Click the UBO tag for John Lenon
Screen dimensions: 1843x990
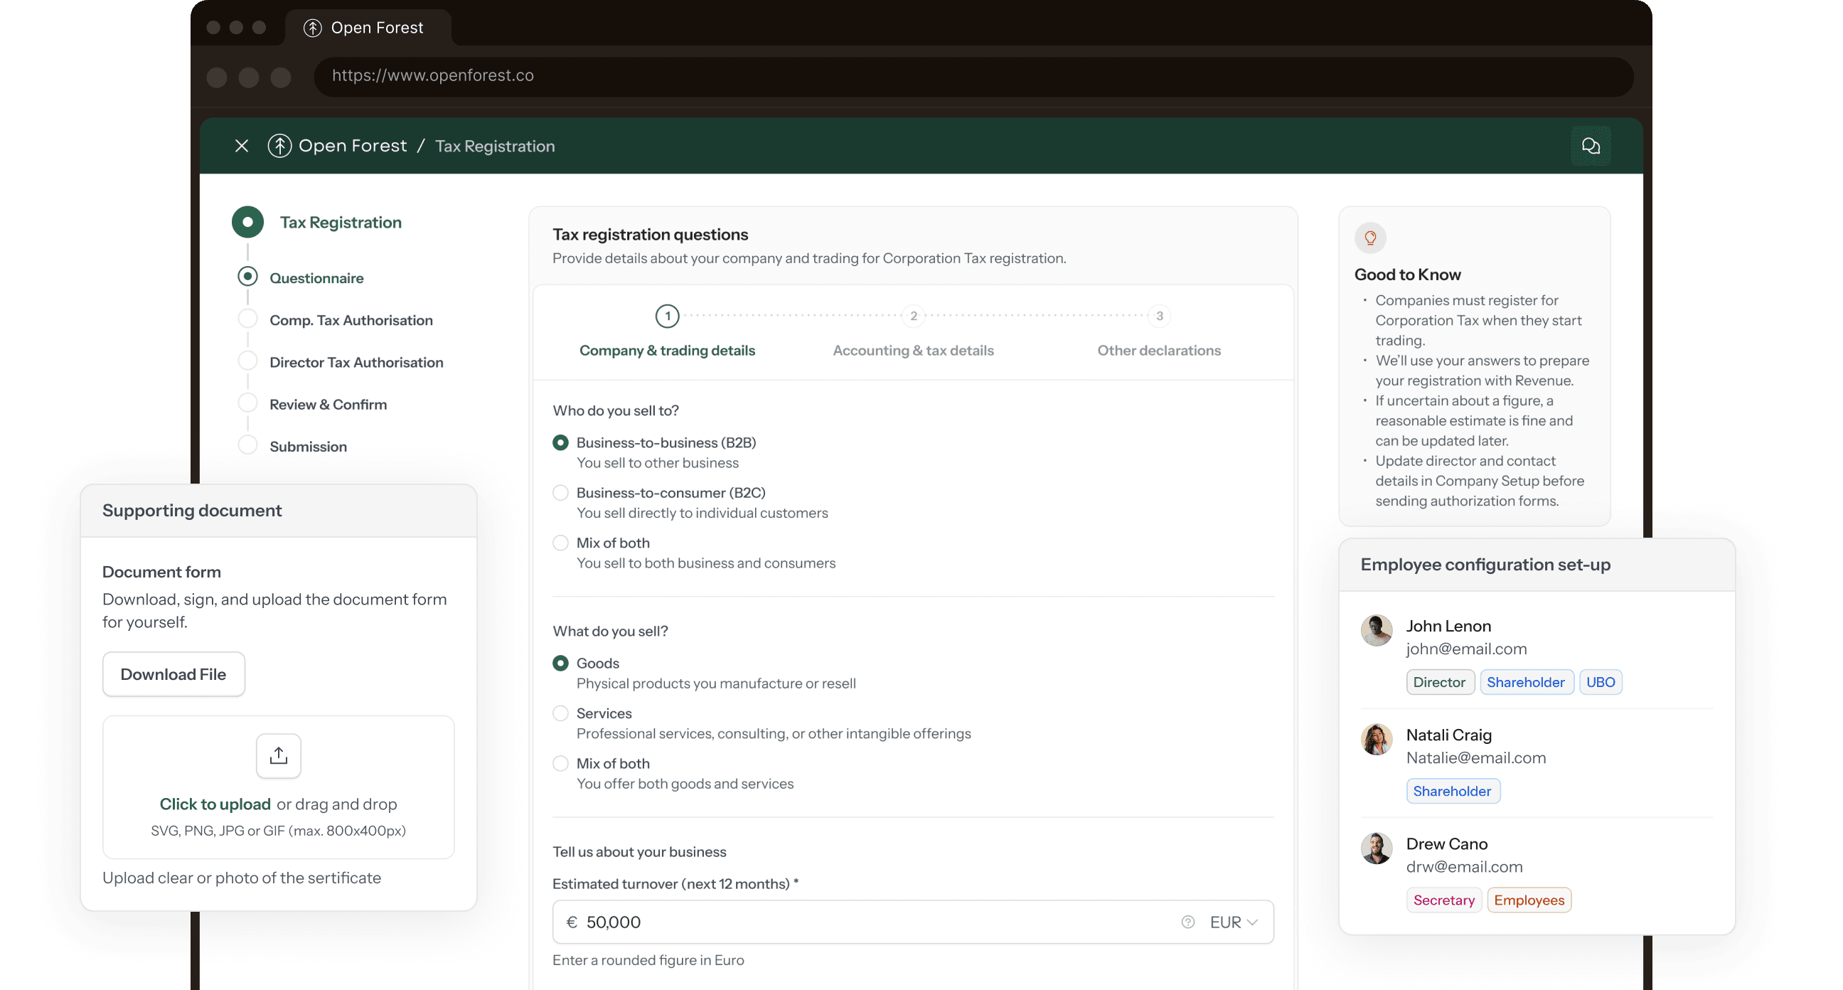click(x=1601, y=682)
